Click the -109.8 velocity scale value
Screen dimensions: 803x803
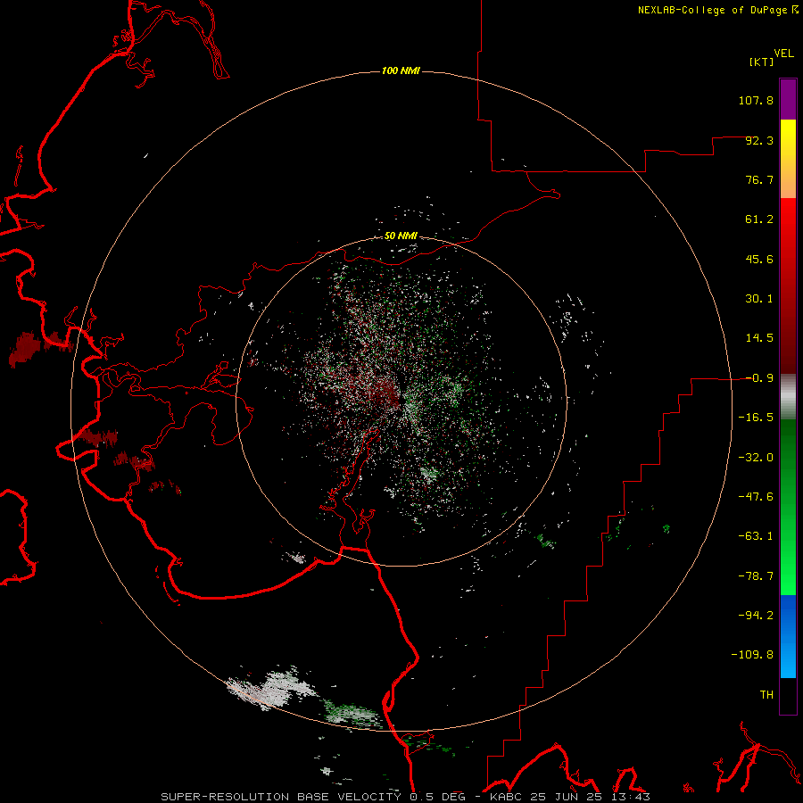pos(753,655)
